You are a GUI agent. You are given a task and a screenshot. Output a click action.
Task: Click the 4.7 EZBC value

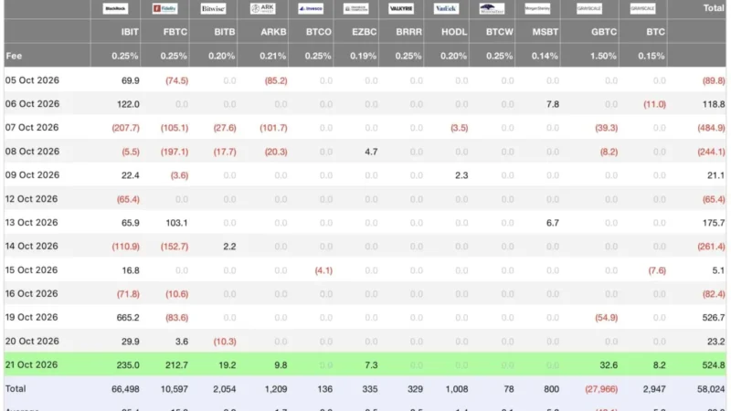(371, 152)
